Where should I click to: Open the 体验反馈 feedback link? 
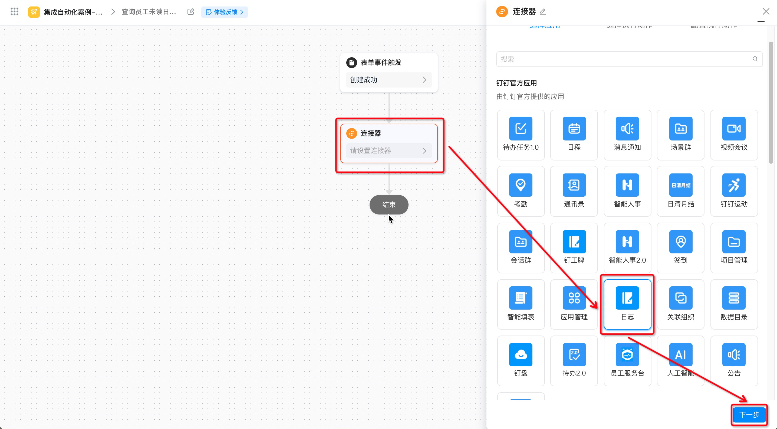tap(224, 12)
